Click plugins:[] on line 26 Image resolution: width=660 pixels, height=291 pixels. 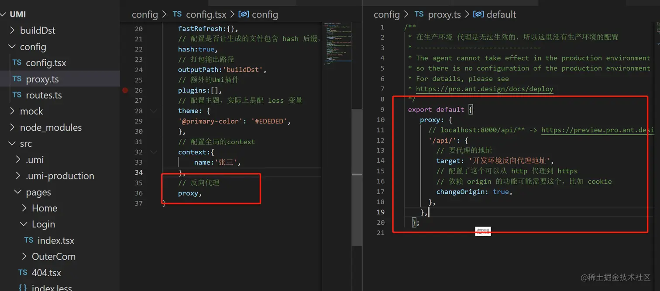(x=200, y=90)
